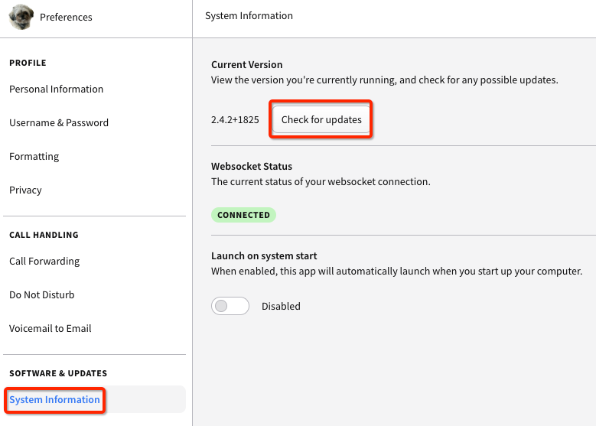Open Voicemail to Email settings

click(50, 328)
